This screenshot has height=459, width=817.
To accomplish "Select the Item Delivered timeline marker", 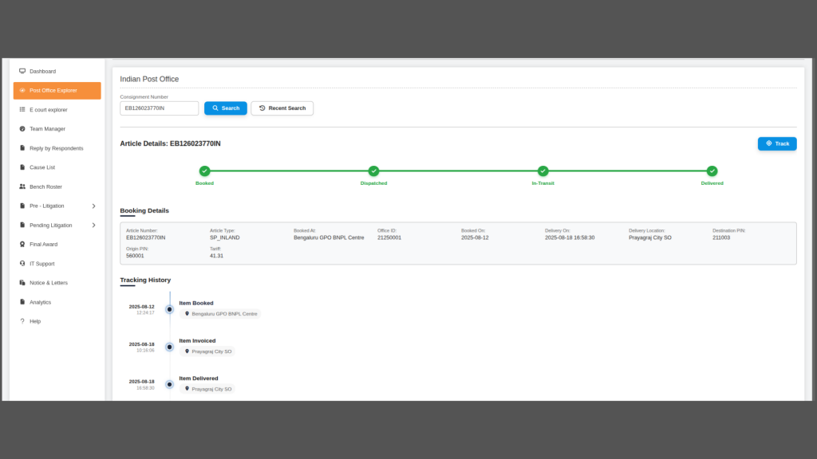I will (x=169, y=384).
